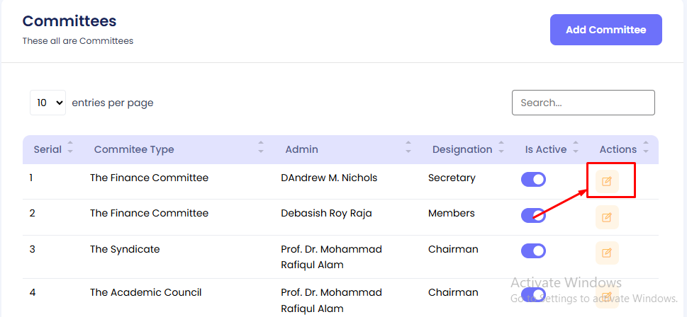
Task: Disable active switch for Debasish Roy Raja
Action: [x=533, y=215]
